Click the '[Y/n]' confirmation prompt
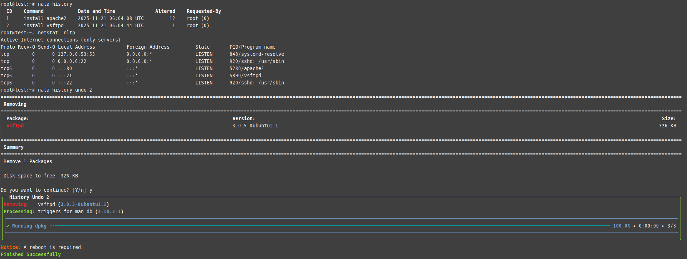Screen dimensions: 687x259 79,190
